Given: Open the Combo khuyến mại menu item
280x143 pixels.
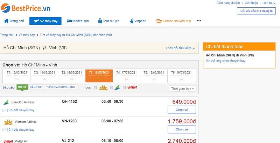Looking at the screenshot, I should [173, 21].
